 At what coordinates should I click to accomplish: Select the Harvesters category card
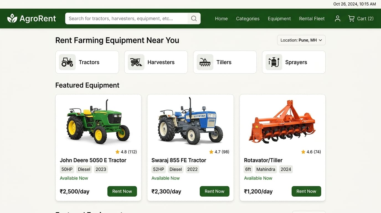(156, 62)
